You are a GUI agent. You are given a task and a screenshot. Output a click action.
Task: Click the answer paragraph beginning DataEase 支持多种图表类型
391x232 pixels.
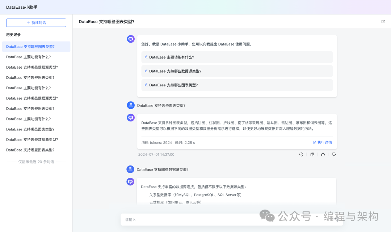(x=237, y=126)
